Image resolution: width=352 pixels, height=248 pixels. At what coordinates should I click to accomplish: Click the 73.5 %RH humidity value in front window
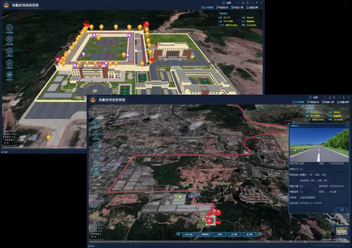click(315, 116)
